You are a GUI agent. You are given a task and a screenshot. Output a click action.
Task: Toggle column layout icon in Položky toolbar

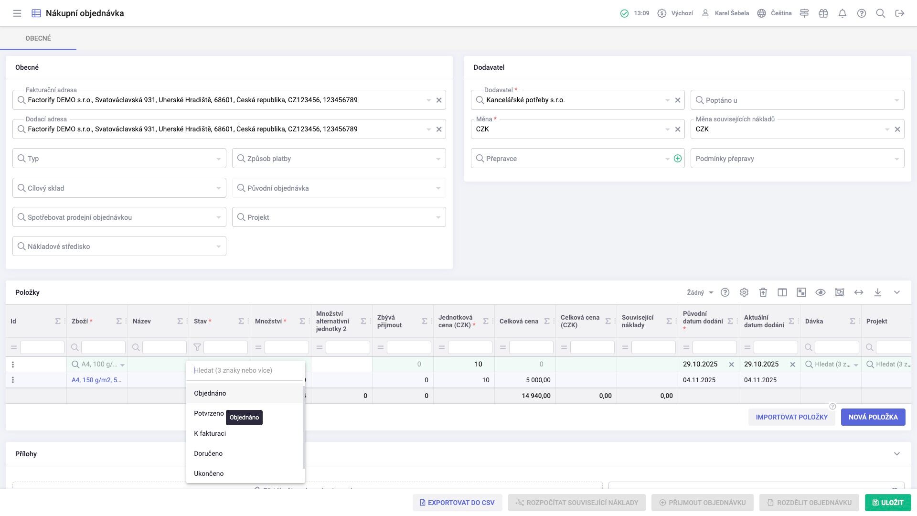click(x=782, y=292)
